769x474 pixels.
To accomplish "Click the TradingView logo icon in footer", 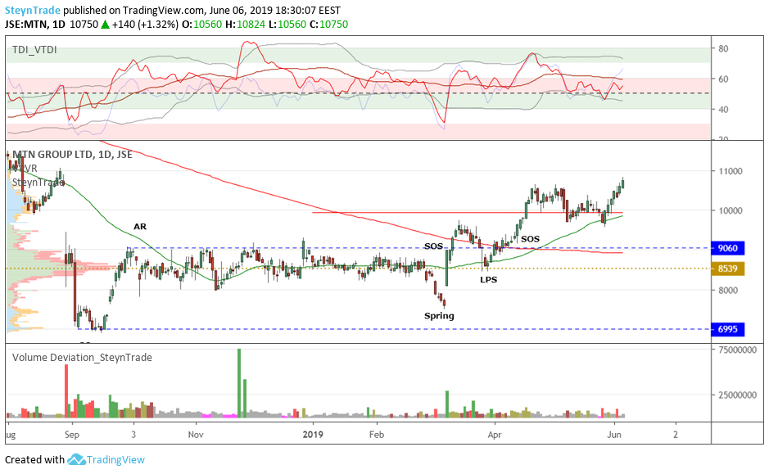I will tap(76, 460).
